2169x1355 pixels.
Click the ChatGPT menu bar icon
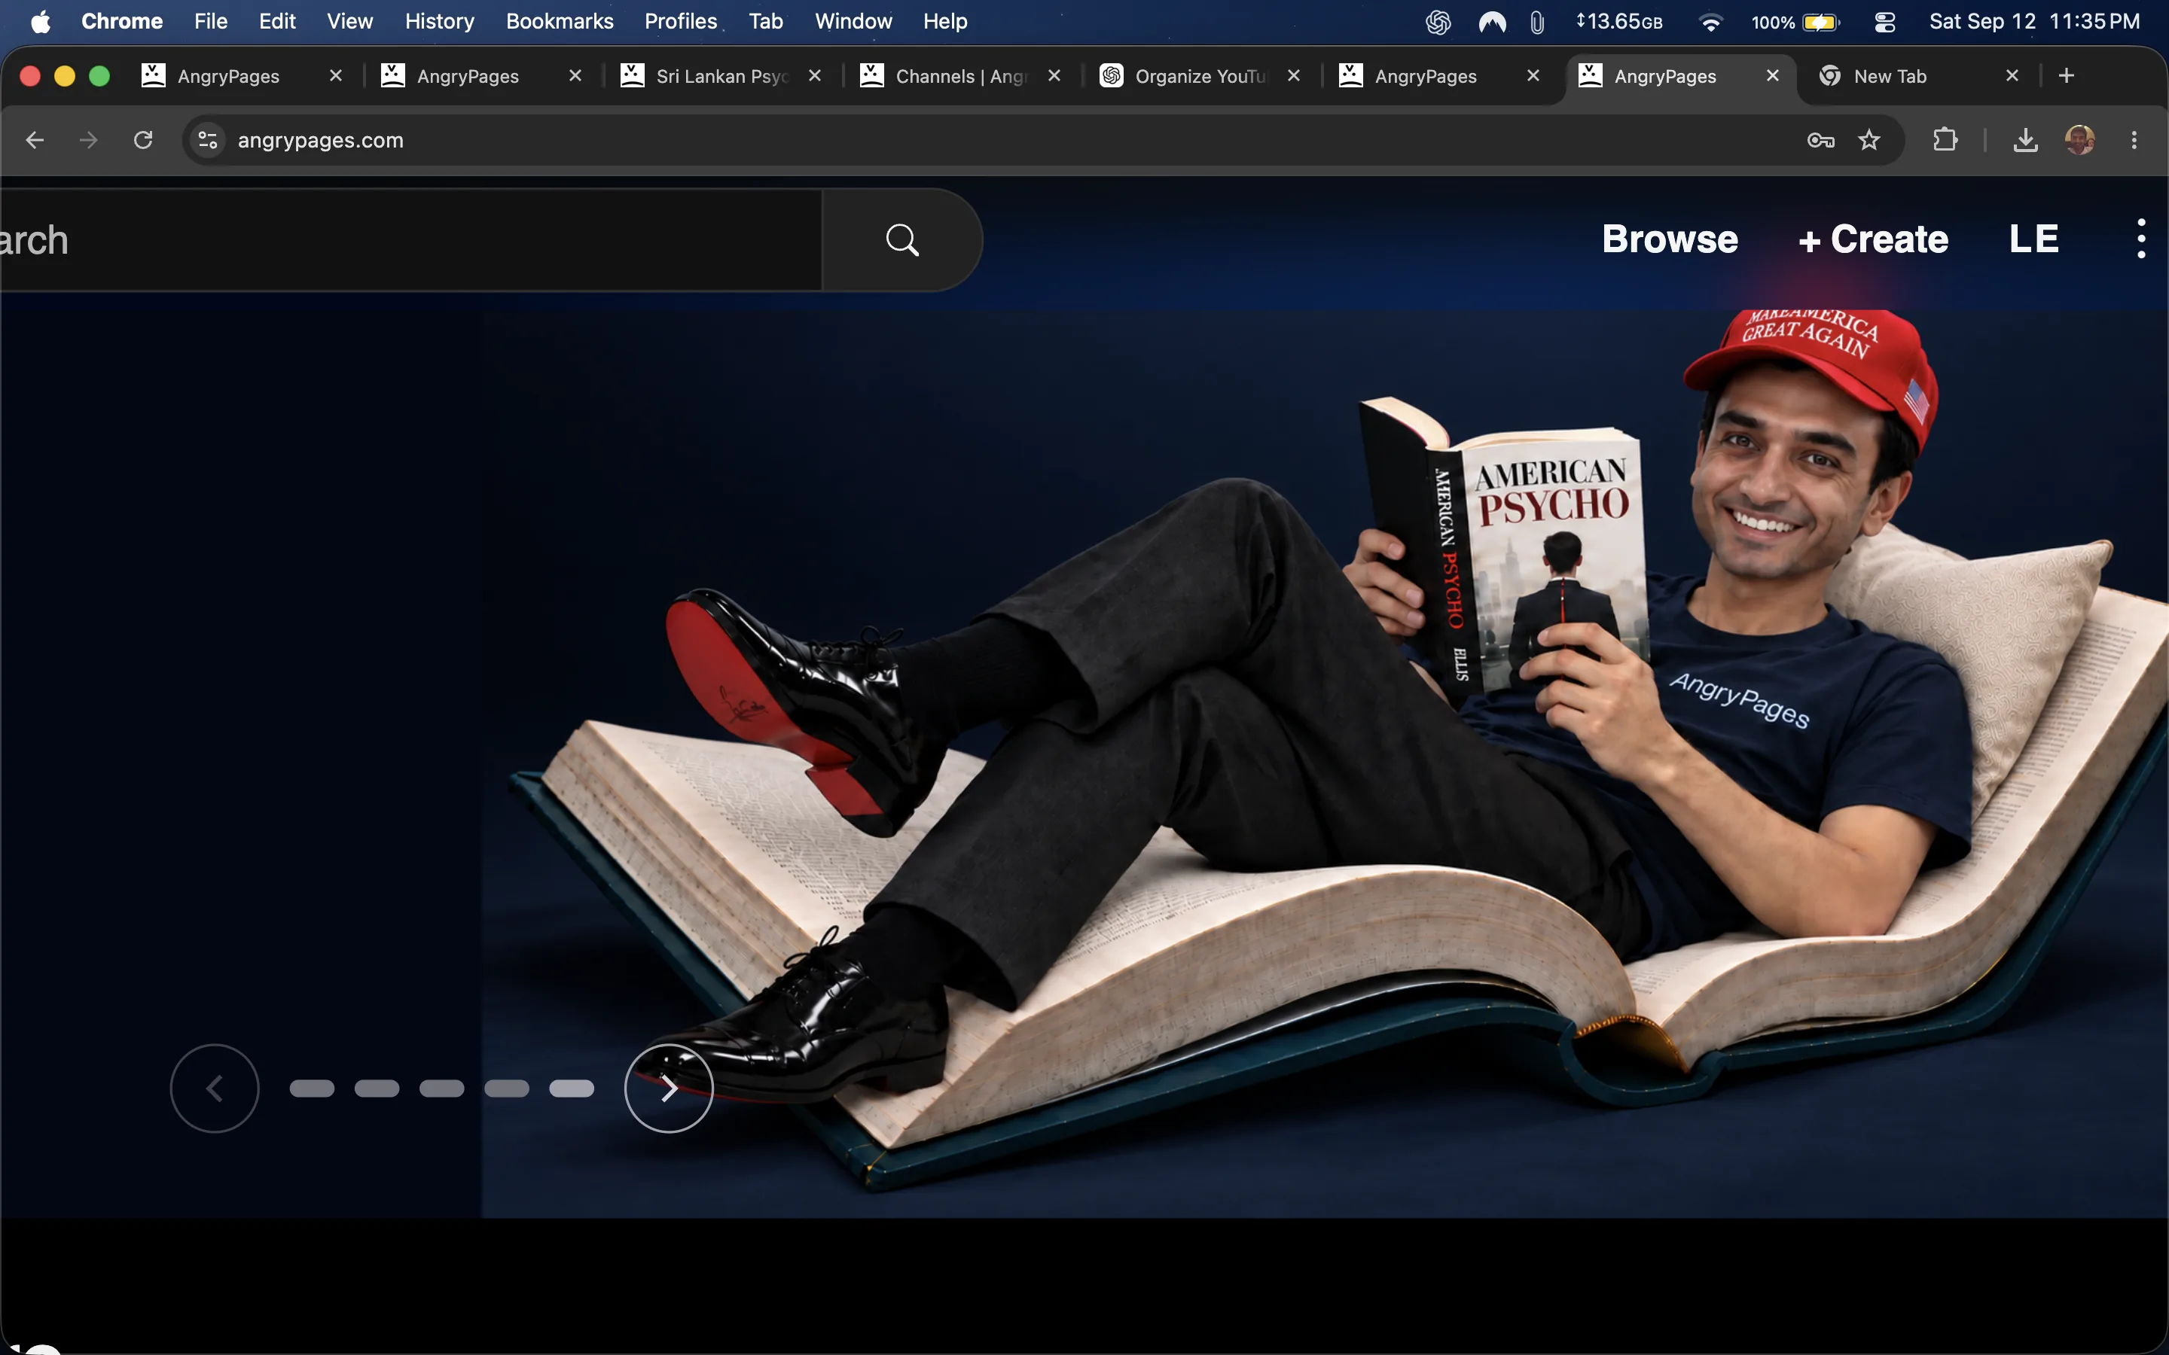1438,22
